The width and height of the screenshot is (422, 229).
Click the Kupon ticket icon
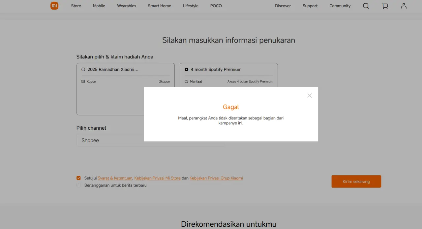tap(83, 82)
